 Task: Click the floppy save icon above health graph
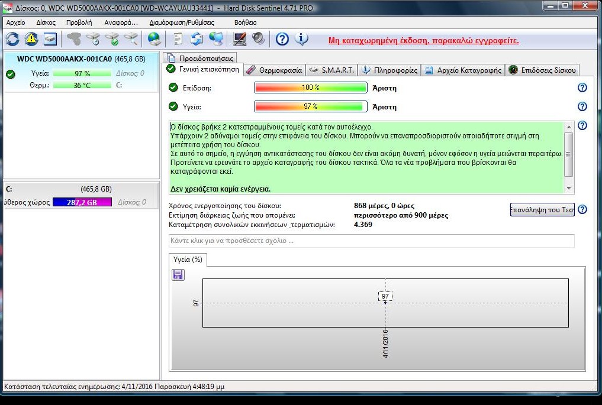coord(178,274)
